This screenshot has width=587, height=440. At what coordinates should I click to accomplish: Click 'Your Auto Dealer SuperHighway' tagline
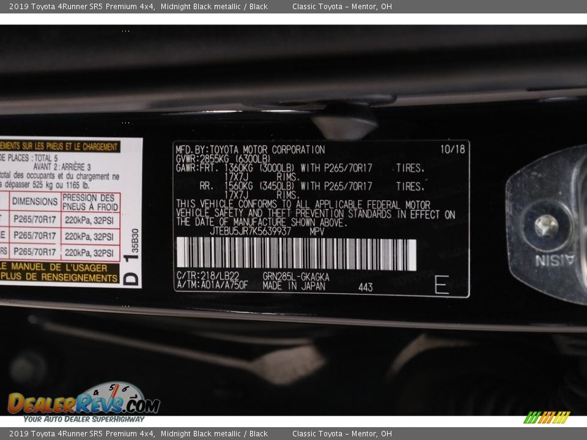84,419
